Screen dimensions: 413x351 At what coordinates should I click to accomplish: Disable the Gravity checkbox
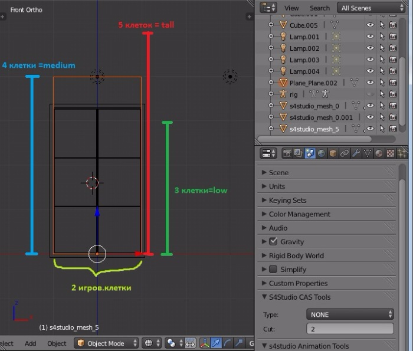pyautogui.click(x=273, y=241)
